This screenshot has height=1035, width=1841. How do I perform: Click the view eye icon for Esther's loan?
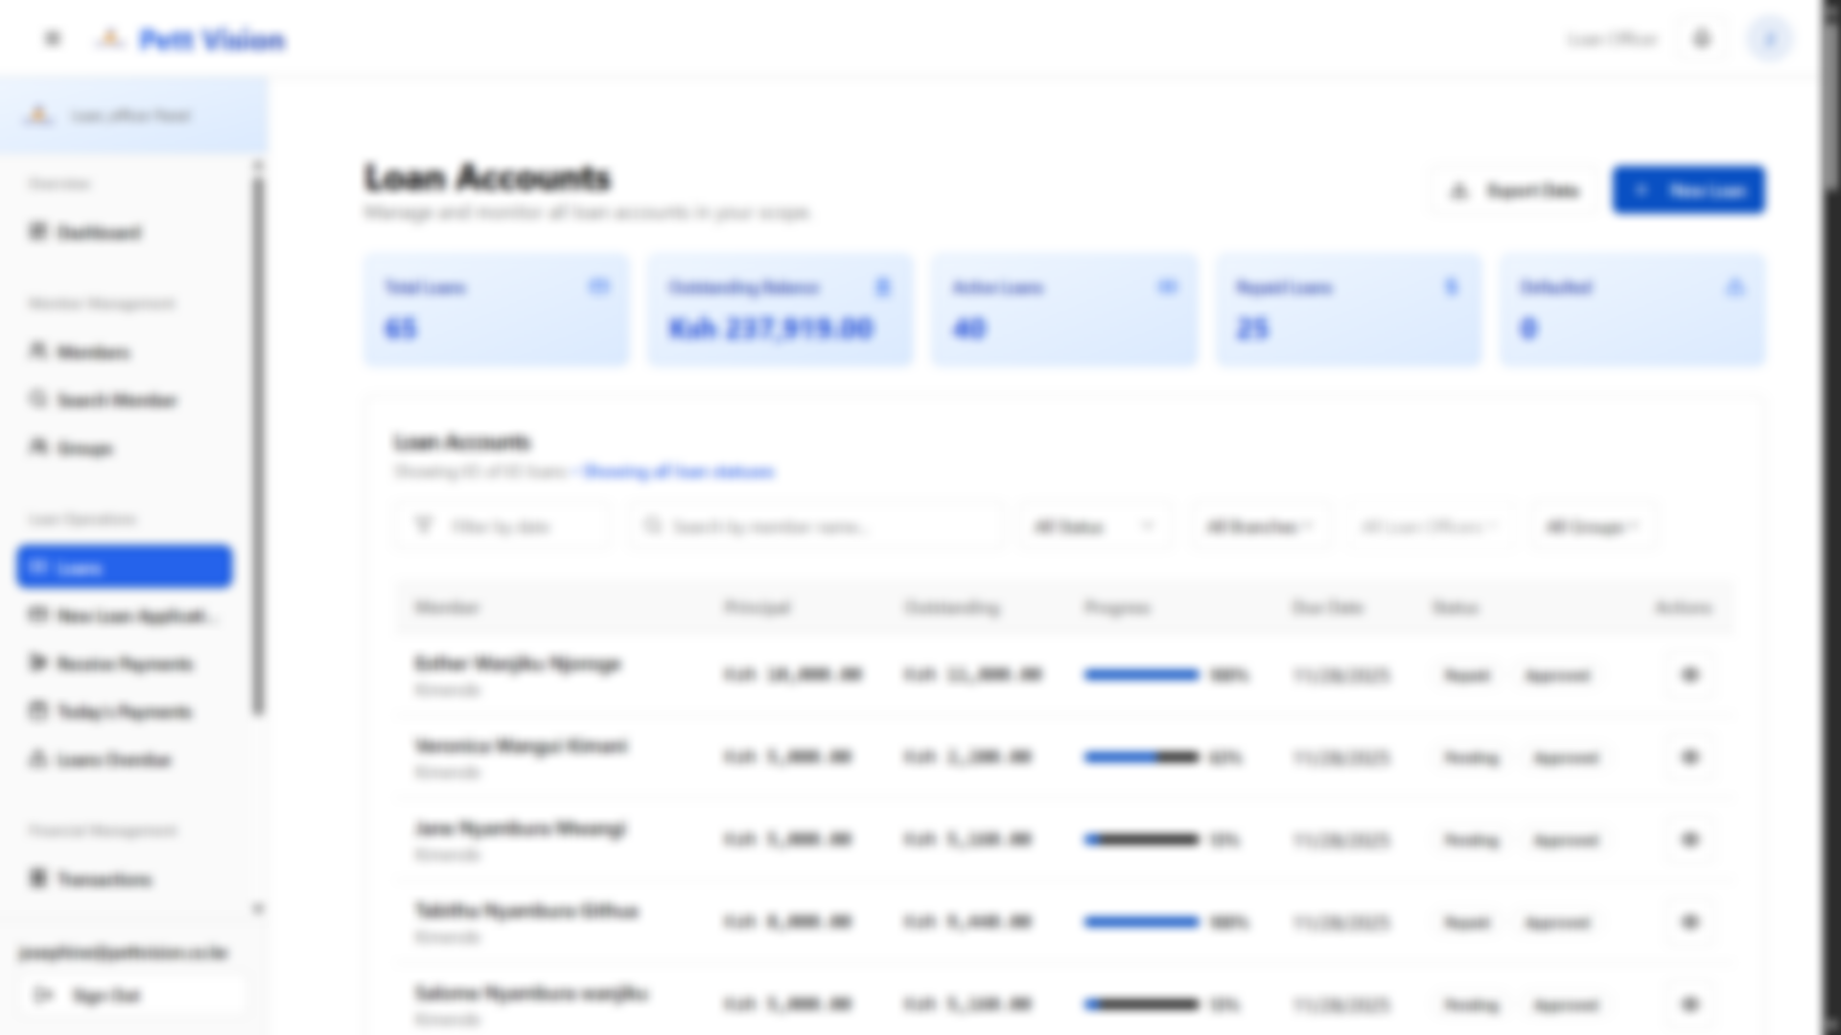(1690, 675)
